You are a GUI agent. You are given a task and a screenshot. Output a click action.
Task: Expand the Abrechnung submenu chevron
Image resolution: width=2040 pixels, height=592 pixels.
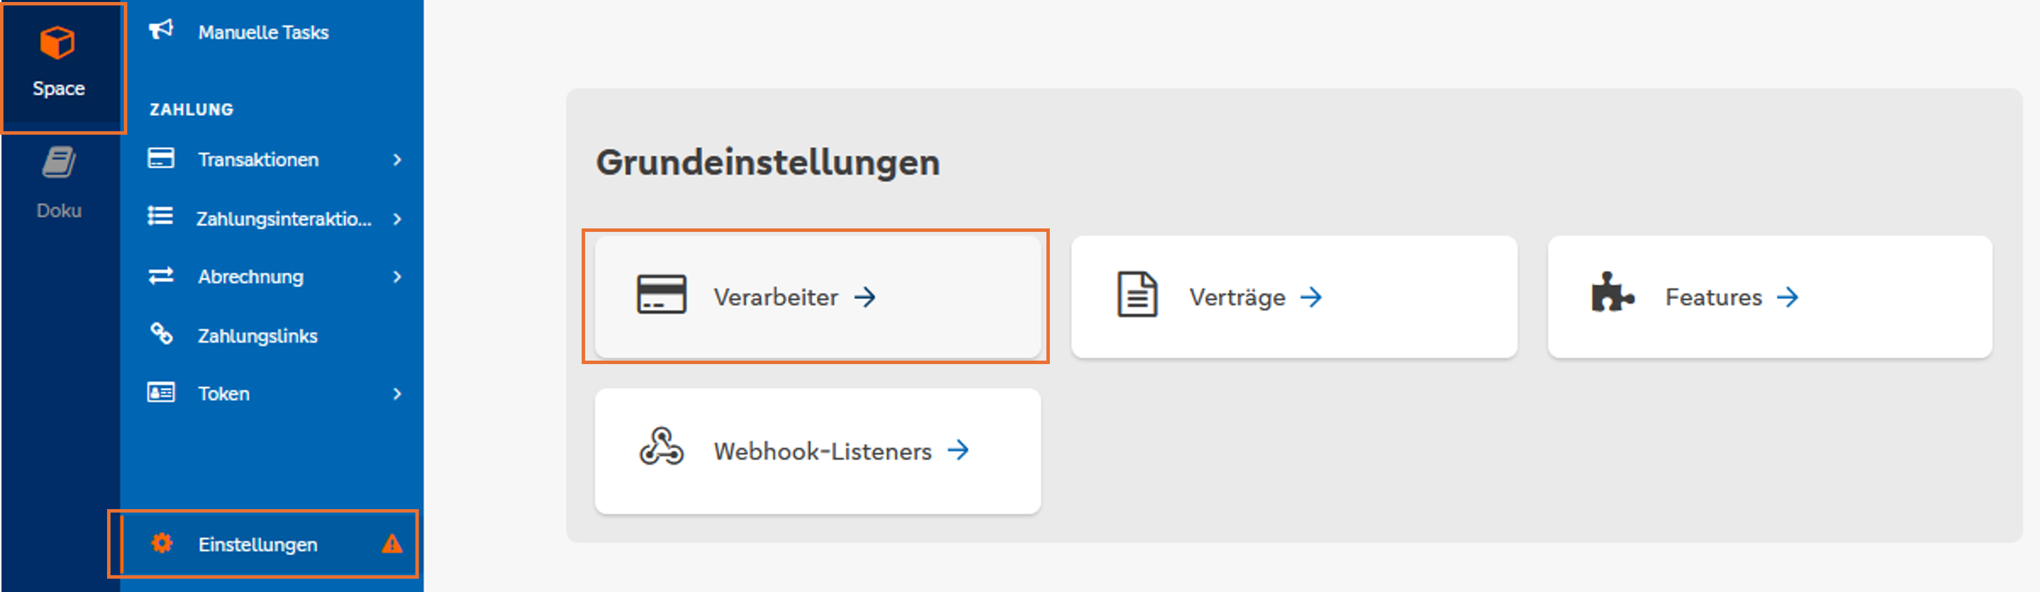pos(397,277)
